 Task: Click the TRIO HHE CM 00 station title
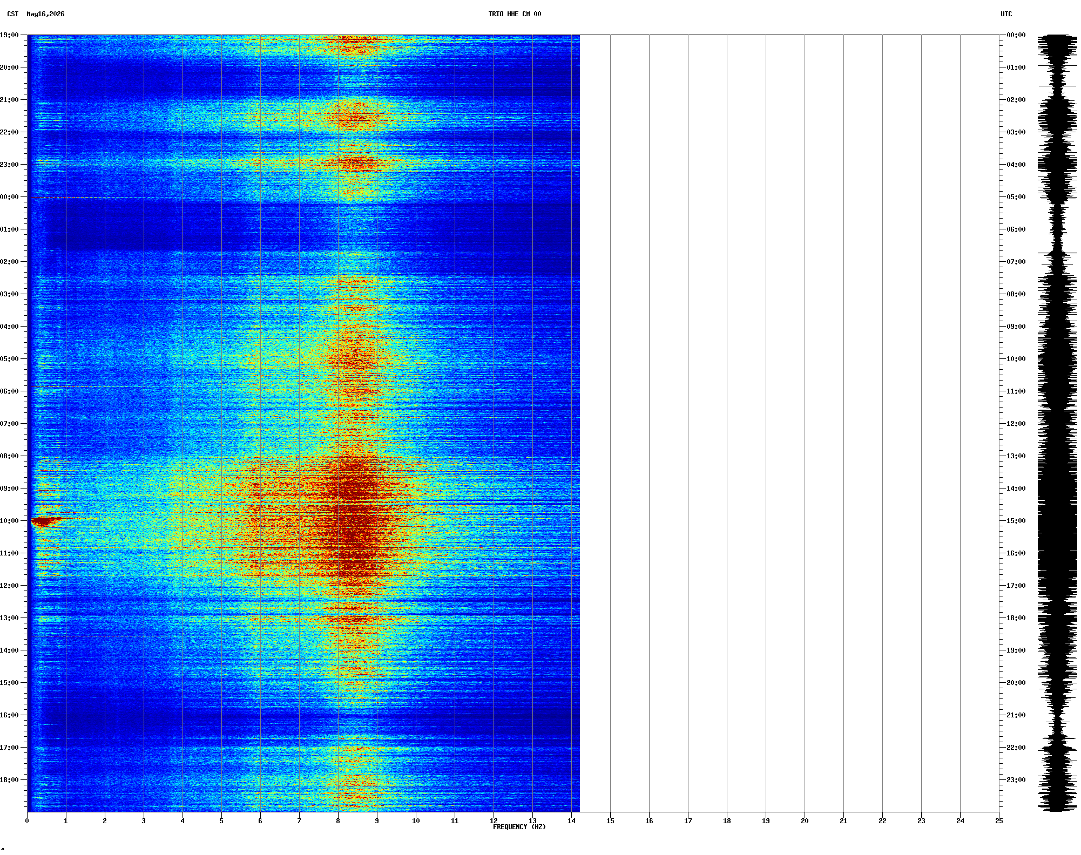pyautogui.click(x=515, y=14)
